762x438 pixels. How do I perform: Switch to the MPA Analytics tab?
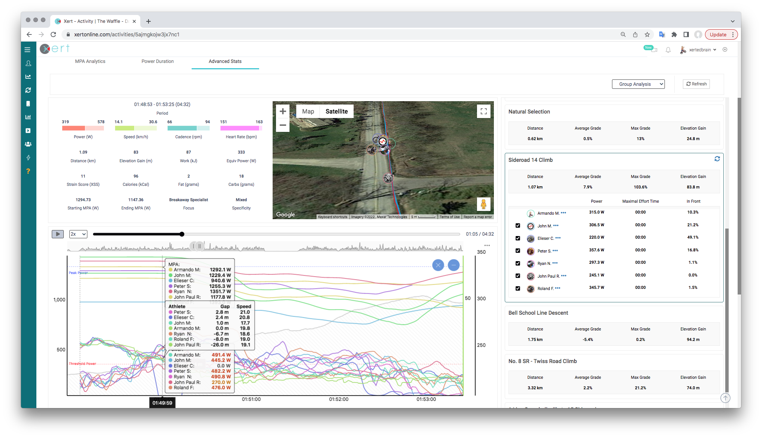click(90, 61)
